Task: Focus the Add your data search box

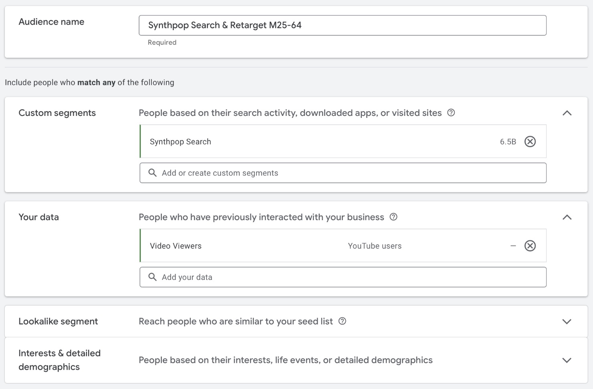Action: click(x=349, y=277)
